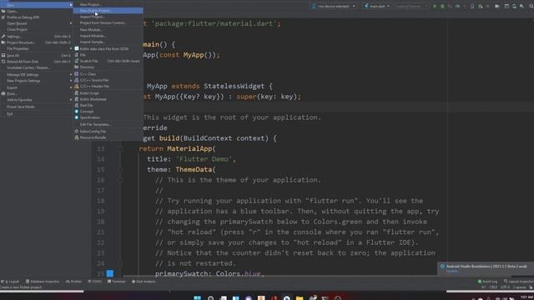Screen dimensions: 534x300
Task: Click Open folder icon in File menu
Action: click(3, 11)
